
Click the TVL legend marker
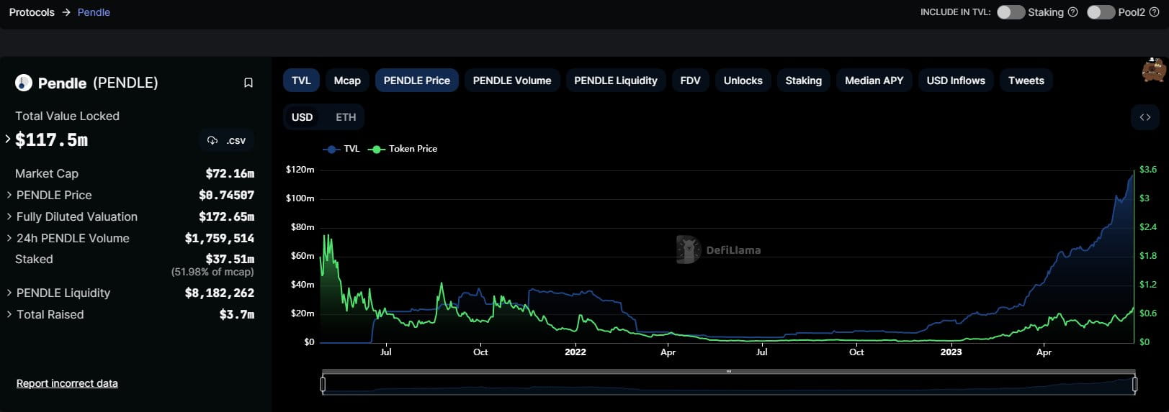[331, 149]
